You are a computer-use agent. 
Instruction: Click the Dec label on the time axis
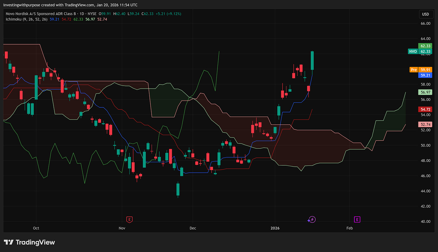193,228
